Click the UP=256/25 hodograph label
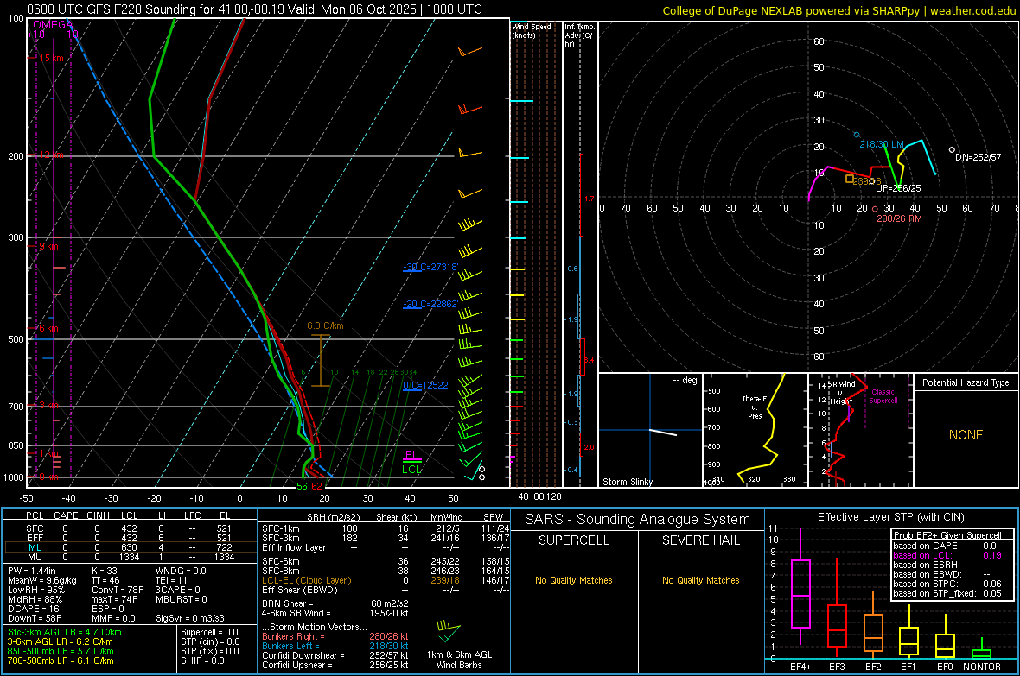1020x676 pixels. [898, 188]
